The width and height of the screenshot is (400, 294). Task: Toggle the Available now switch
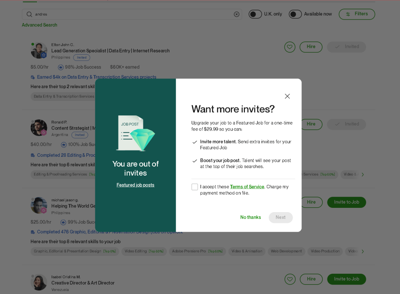click(295, 14)
